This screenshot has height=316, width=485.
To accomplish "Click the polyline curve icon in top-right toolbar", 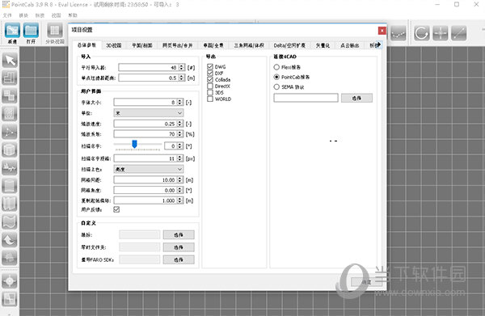I will point(398,33).
